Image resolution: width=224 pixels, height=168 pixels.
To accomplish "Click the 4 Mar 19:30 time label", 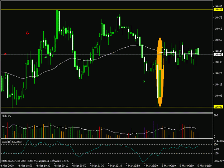I will point(43,166).
